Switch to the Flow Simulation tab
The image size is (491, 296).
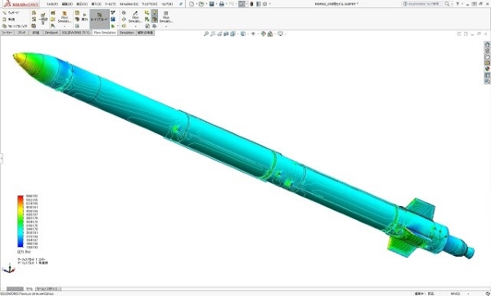(x=105, y=33)
